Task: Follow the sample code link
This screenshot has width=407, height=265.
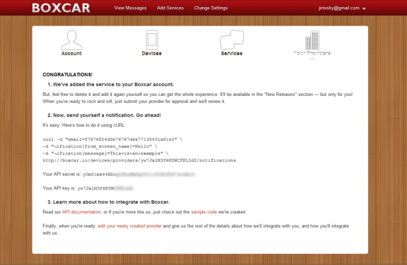Action: coord(203,212)
